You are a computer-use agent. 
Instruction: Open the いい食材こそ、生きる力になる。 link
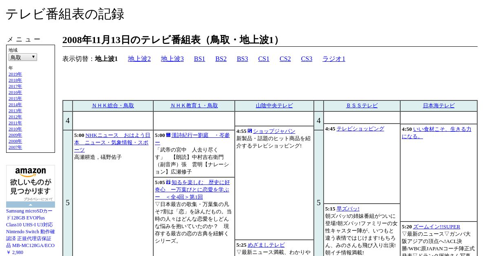[436, 132]
